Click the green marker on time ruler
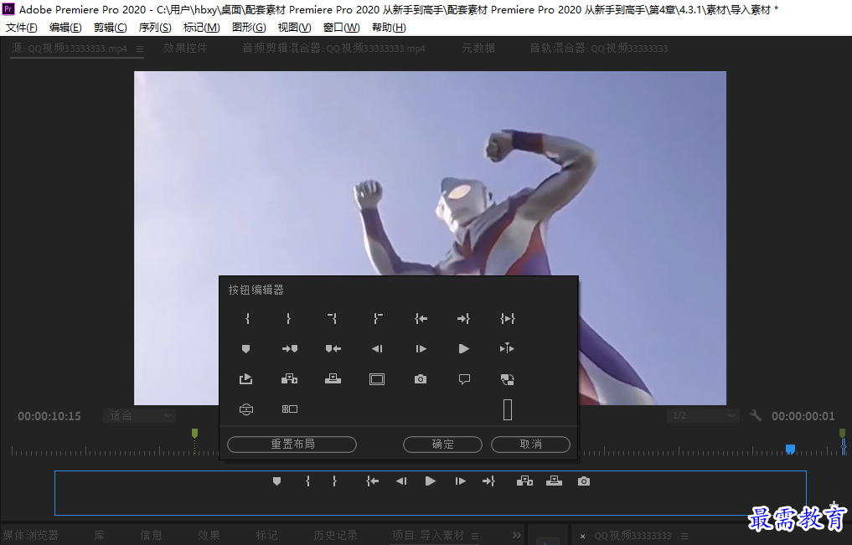The image size is (852, 545). [x=194, y=433]
